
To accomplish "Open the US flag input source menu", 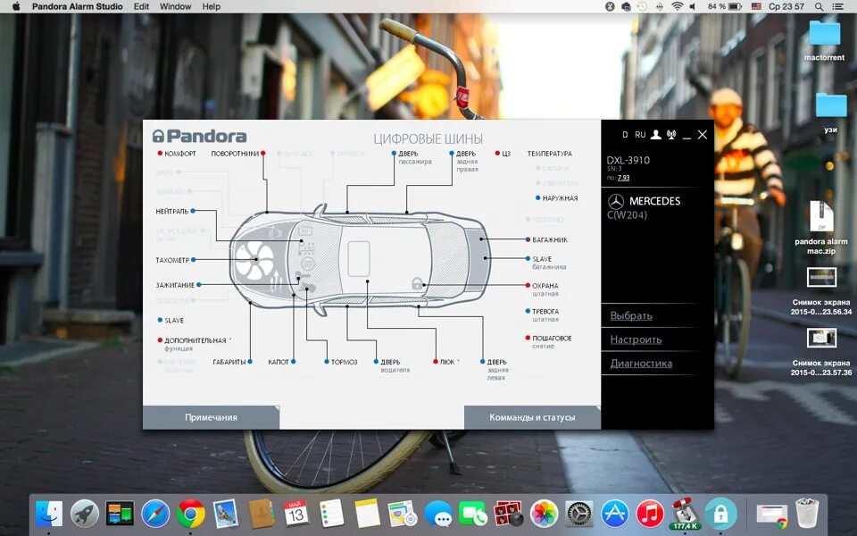I will click(x=756, y=6).
